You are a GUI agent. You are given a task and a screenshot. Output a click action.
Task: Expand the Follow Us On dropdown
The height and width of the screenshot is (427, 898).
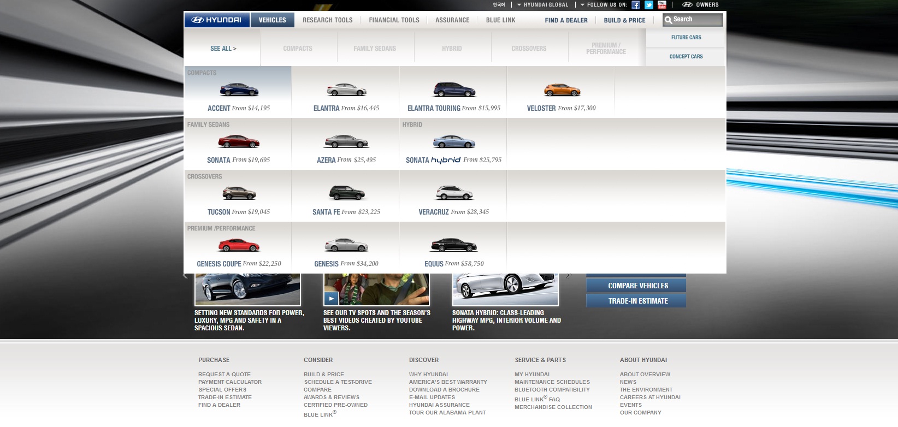click(604, 5)
